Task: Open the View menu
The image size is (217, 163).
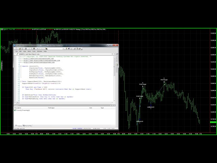Action: (24, 51)
